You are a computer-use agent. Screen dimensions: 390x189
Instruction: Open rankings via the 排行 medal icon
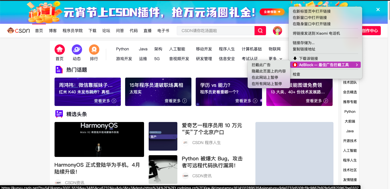click(94, 49)
